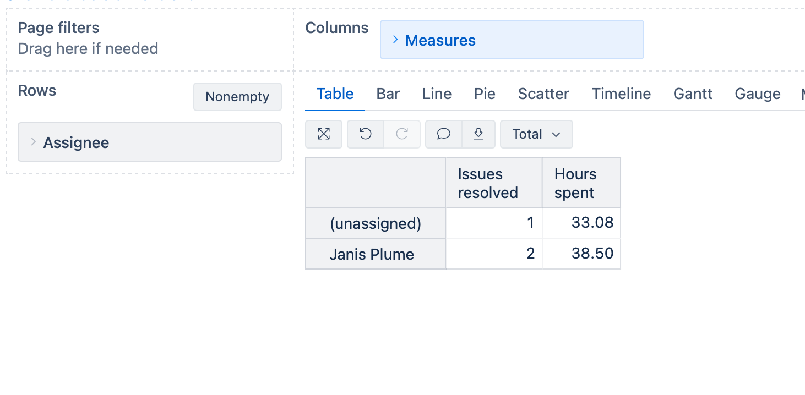This screenshot has height=395, width=805.
Task: Expand the Measures dimension chevron
Action: [395, 40]
